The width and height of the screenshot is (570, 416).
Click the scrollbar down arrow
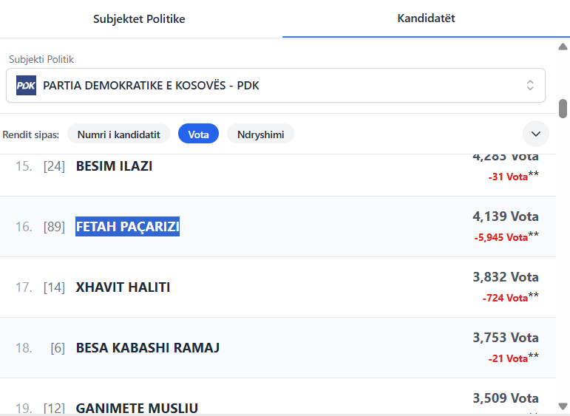click(x=563, y=406)
